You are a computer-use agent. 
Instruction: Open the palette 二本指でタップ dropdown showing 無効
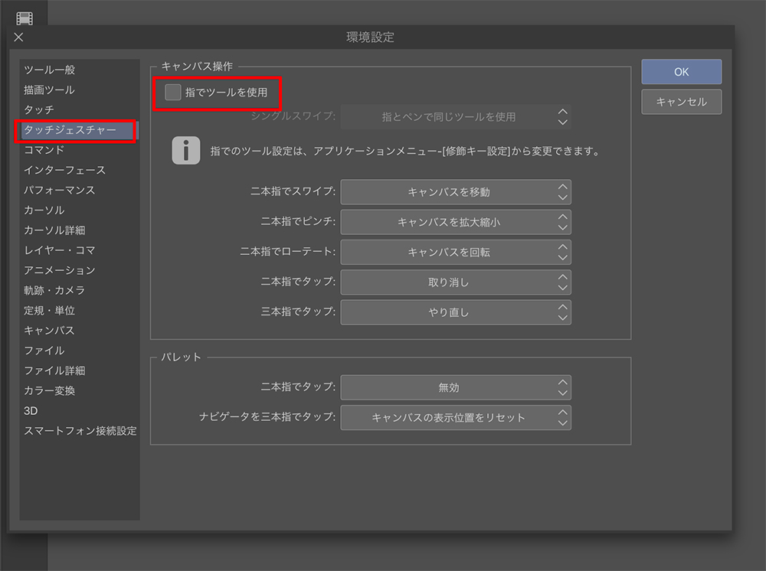point(455,387)
